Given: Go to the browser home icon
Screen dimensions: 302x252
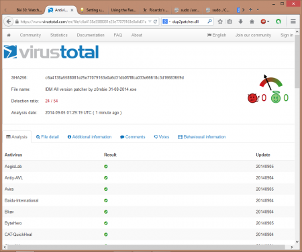Looking at the screenshot, I should point(252,22).
